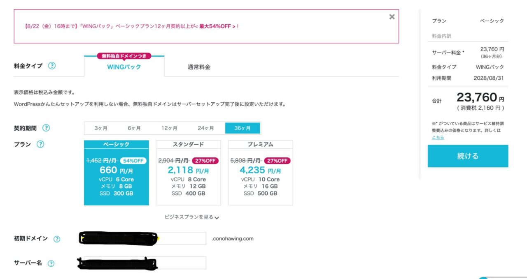Switch to the 通常料金 tab
527x279 pixels.
pyautogui.click(x=199, y=67)
